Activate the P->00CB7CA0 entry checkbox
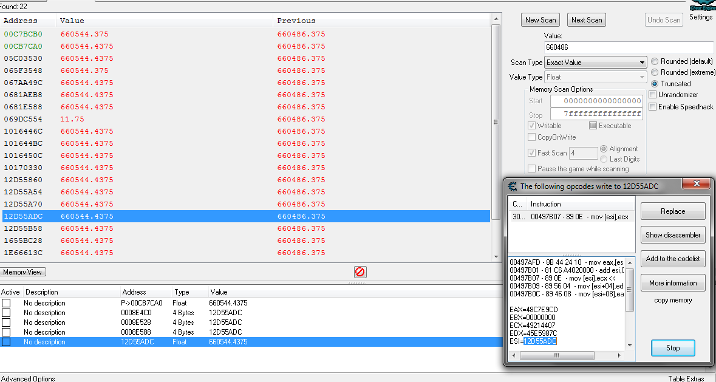 click(x=6, y=303)
